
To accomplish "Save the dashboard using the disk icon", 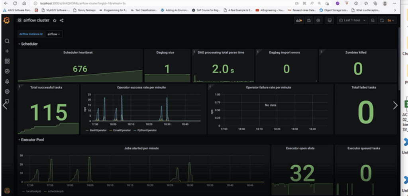I will click(x=309, y=20).
